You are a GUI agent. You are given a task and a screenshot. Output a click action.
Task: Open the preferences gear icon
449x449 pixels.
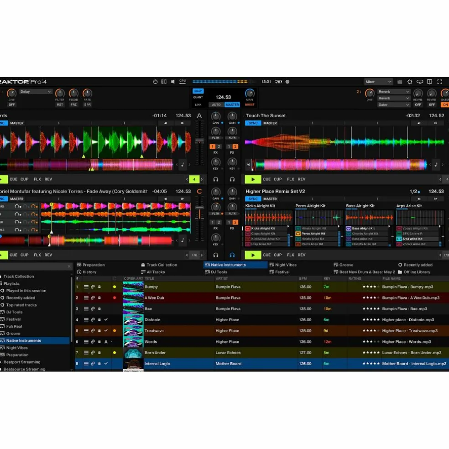[x=410, y=82]
